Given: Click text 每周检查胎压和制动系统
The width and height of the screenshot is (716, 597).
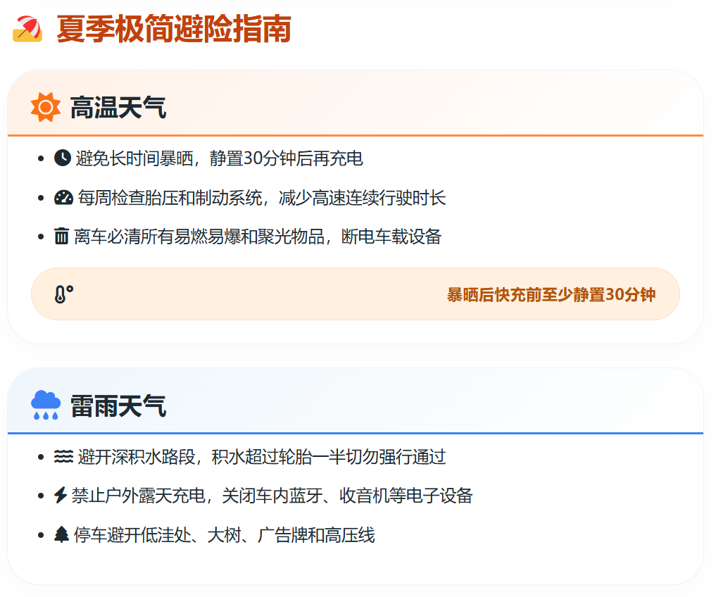Looking at the screenshot, I should (x=170, y=198).
